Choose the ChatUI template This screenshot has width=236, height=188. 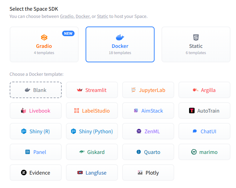pos(204,132)
